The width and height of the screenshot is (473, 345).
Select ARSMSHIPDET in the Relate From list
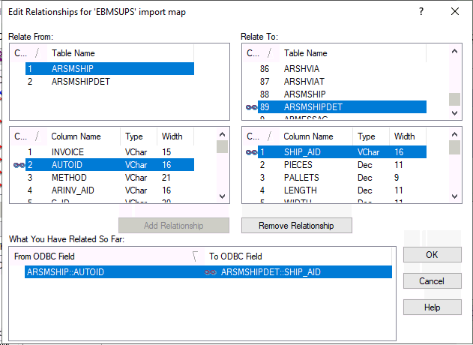[x=81, y=82]
